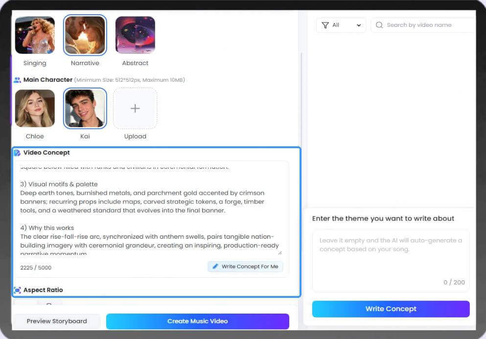Click the Video Concept textarea resize handle

click(x=280, y=252)
